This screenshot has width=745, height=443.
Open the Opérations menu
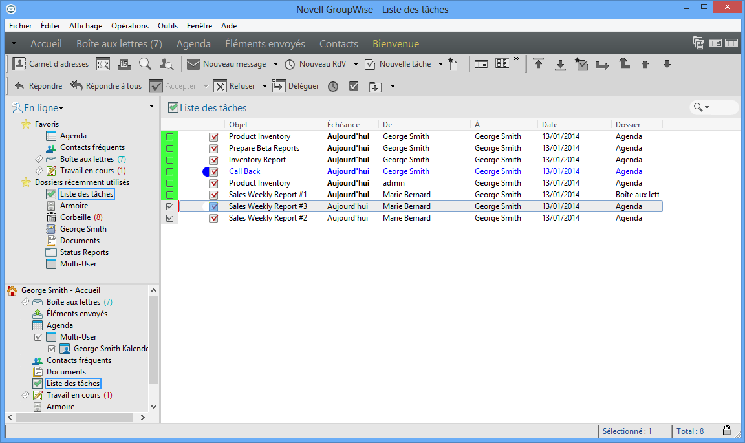(130, 26)
